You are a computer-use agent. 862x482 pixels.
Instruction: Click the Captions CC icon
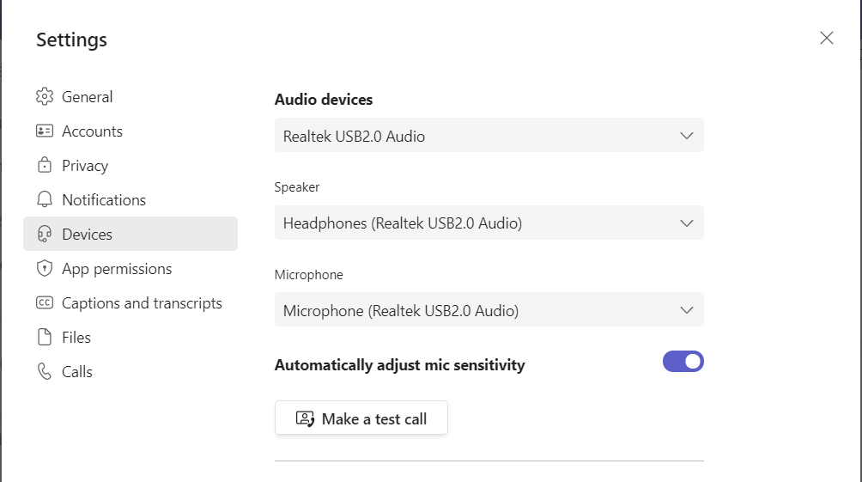(x=45, y=303)
